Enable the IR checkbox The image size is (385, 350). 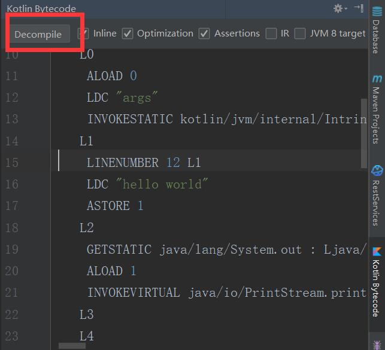(x=271, y=34)
